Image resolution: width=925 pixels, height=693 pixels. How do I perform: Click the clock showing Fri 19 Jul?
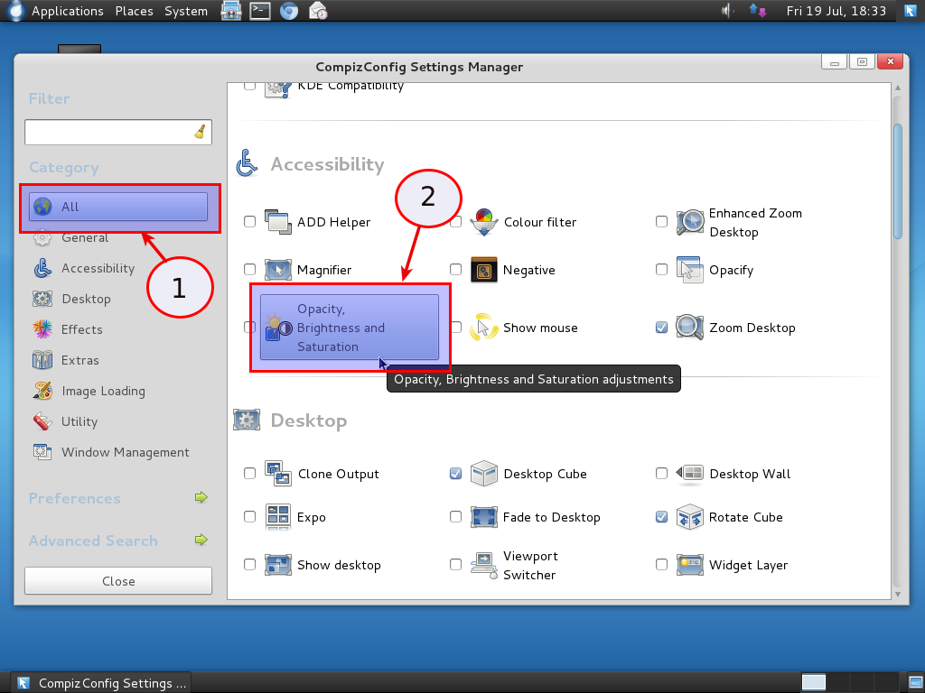(836, 11)
